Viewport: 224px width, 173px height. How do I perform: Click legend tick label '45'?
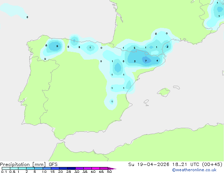coord(101,172)
